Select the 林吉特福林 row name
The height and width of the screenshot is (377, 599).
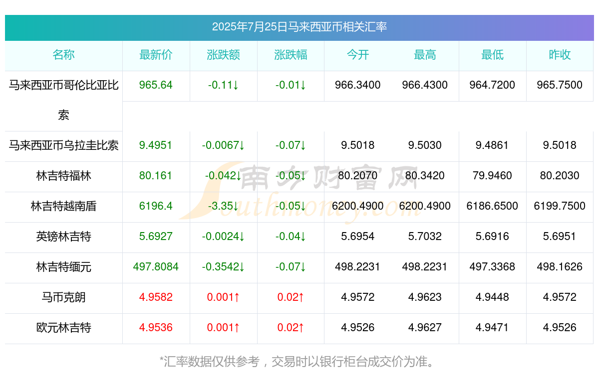pos(63,176)
